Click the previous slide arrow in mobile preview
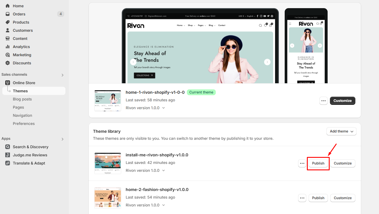The height and width of the screenshot is (214, 379). pyautogui.click(x=292, y=46)
